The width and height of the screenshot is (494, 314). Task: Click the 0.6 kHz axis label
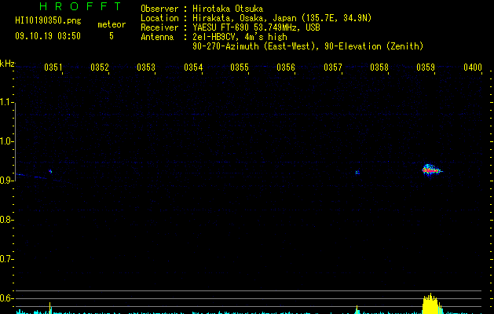7,298
